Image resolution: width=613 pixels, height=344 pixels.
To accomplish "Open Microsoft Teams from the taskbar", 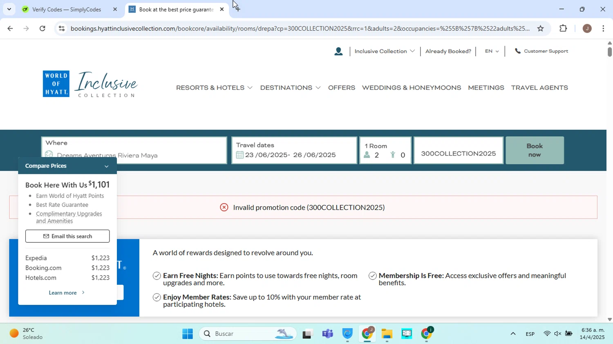I will click(x=328, y=334).
